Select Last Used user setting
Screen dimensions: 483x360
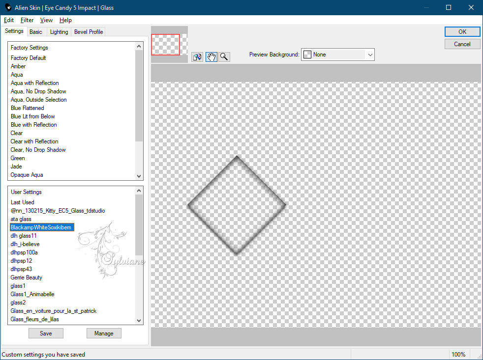[22, 202]
